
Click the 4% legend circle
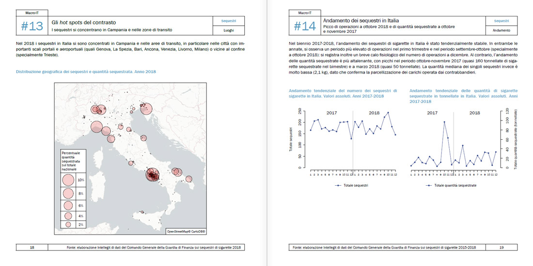coord(68,216)
